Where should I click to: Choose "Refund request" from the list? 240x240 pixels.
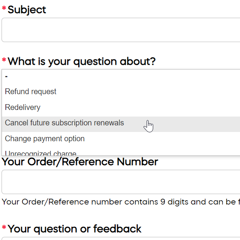coord(121,91)
